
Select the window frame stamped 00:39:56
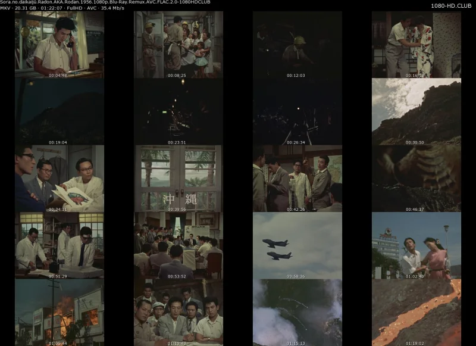[x=178, y=179]
